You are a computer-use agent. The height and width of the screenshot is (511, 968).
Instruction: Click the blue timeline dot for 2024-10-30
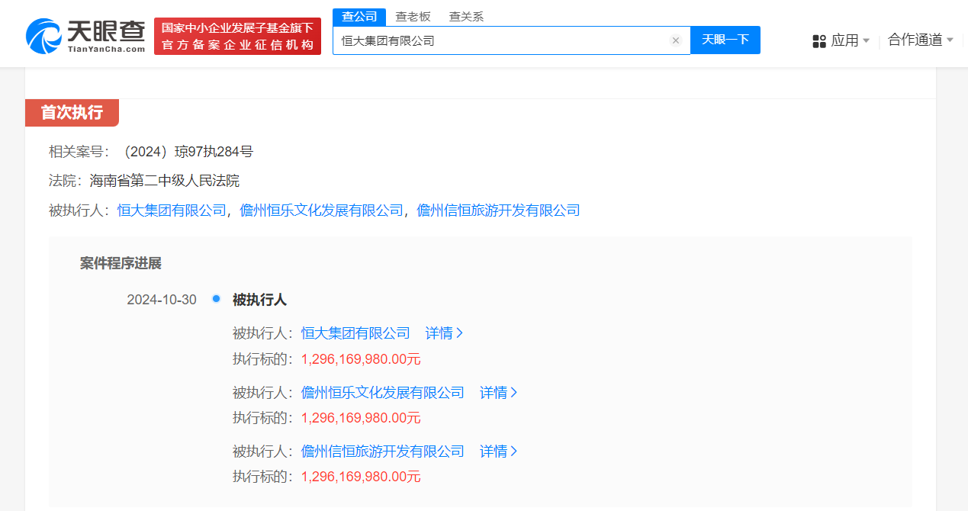(x=216, y=299)
